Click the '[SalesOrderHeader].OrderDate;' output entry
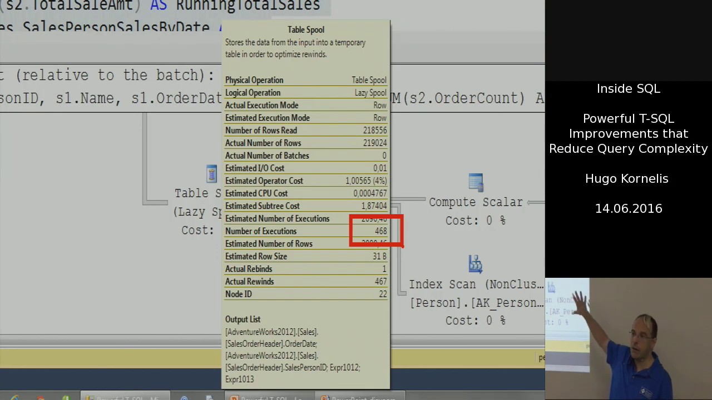The image size is (712, 400). click(271, 344)
